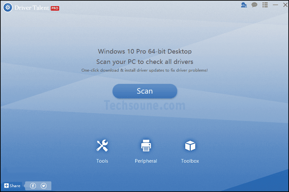The height and width of the screenshot is (192, 289).
Task: Click the Driver Talent gear logo
Action: click(8, 7)
